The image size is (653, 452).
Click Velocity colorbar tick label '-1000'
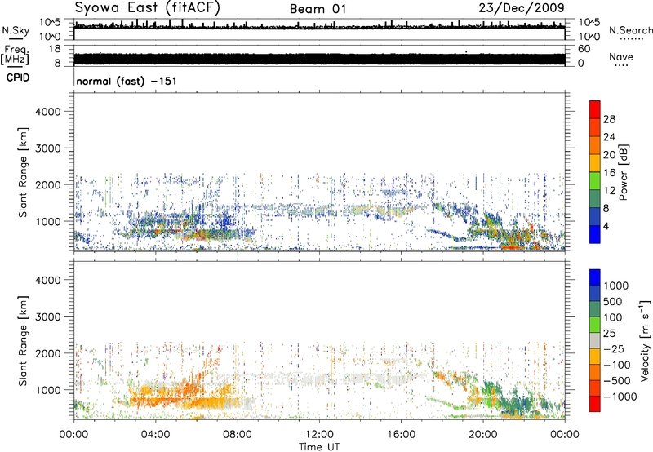pos(620,397)
